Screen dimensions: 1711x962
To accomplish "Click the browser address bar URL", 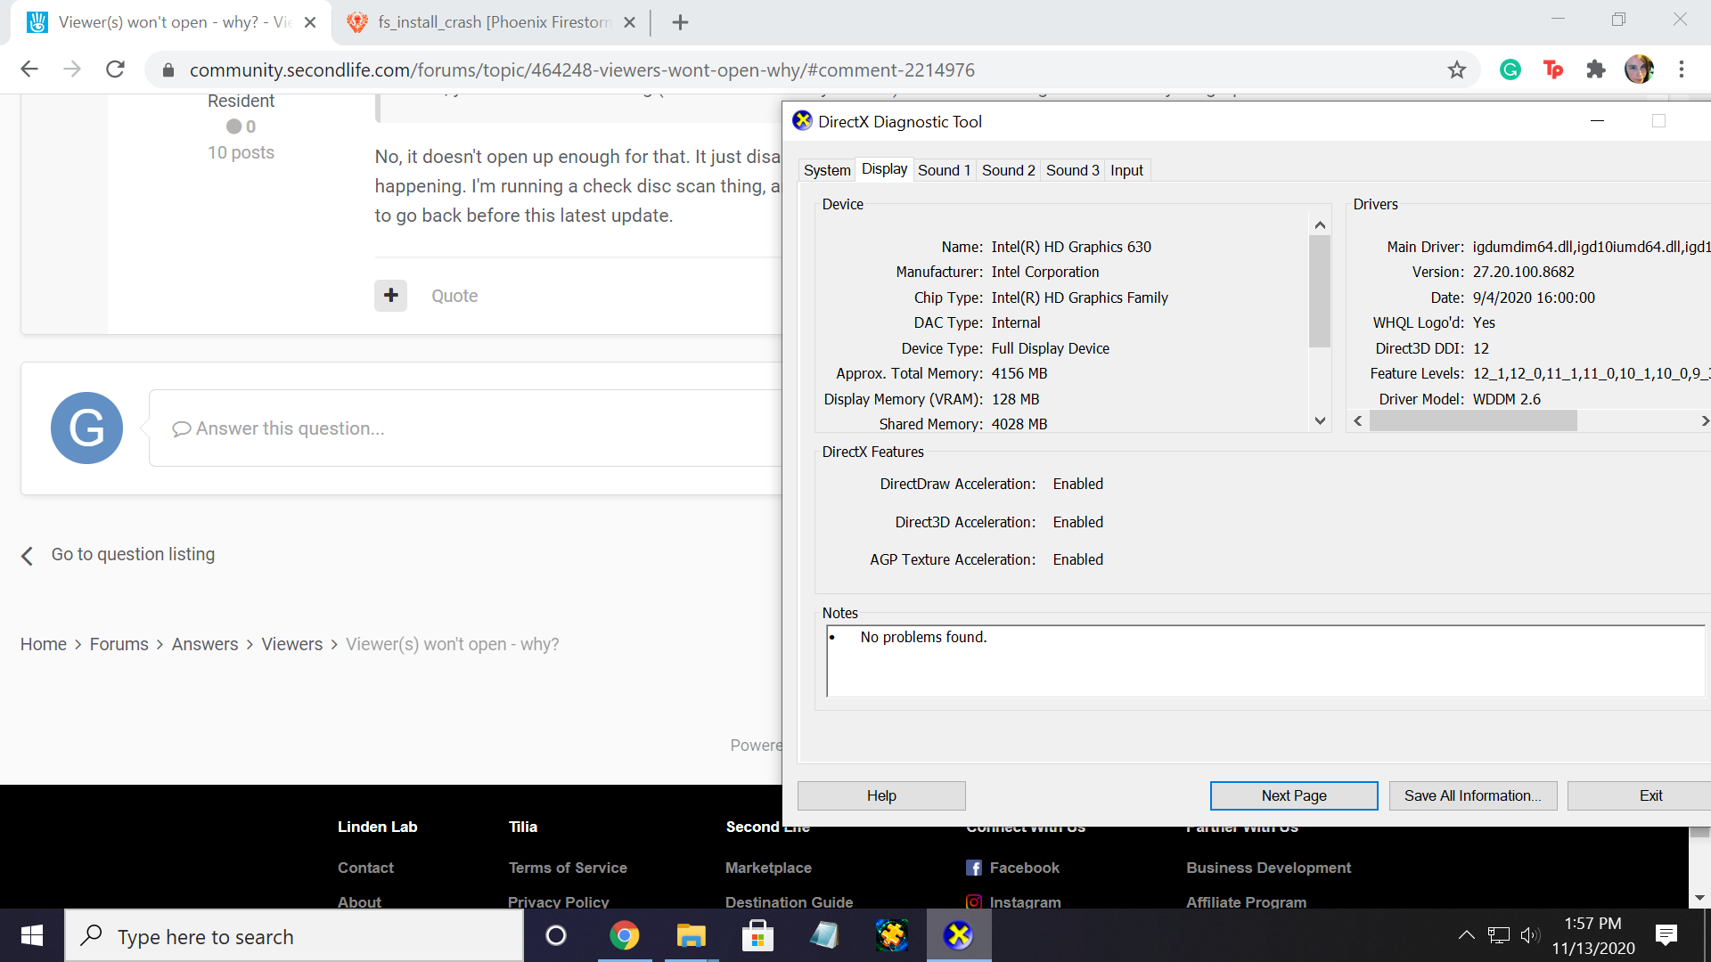I will click(x=582, y=69).
